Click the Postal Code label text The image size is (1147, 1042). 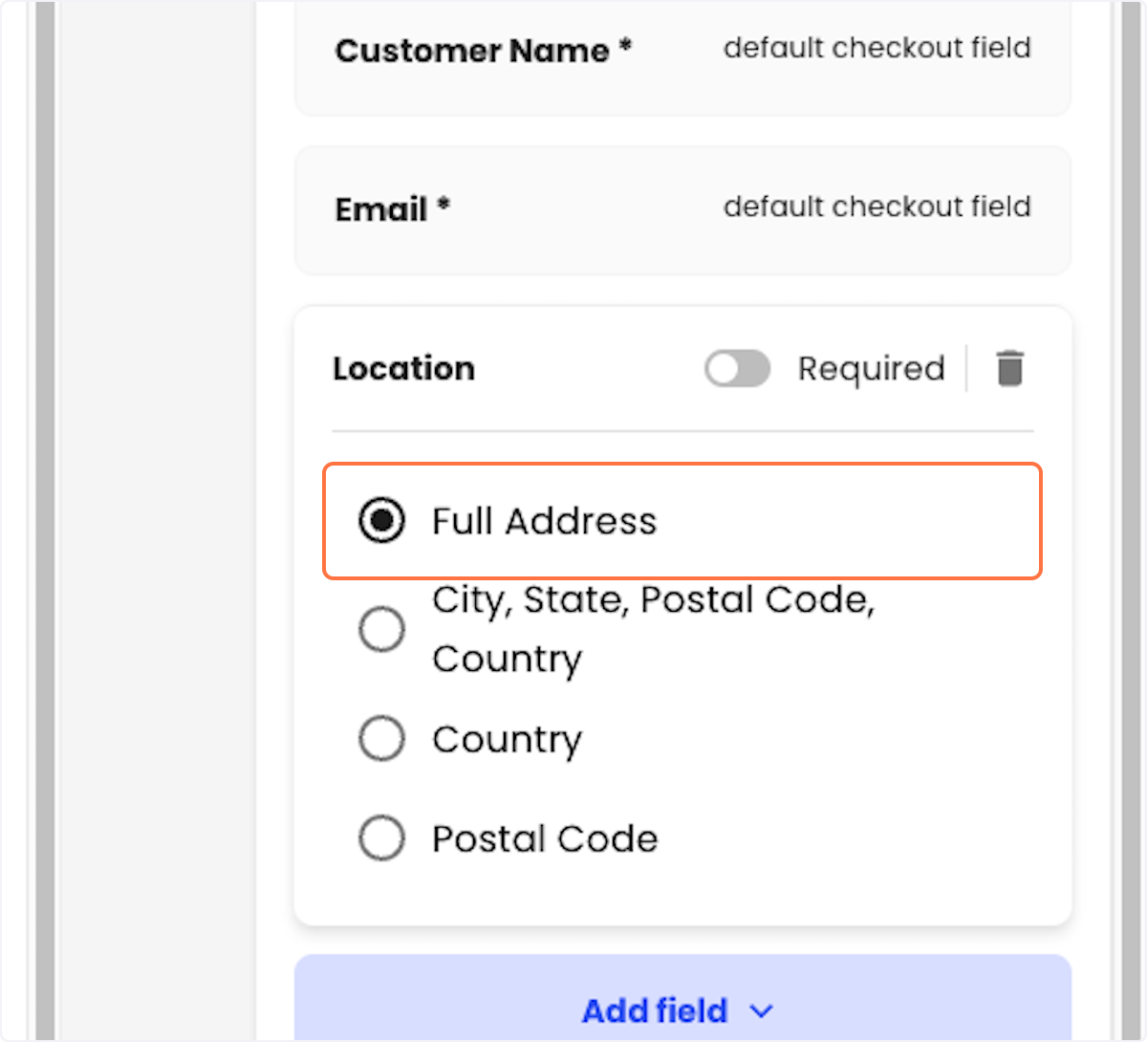[545, 838]
